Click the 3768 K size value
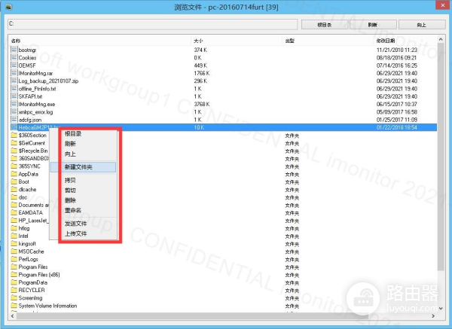 click(x=202, y=104)
